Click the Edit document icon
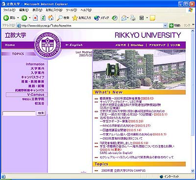The image size is (196, 180). (x=142, y=18)
